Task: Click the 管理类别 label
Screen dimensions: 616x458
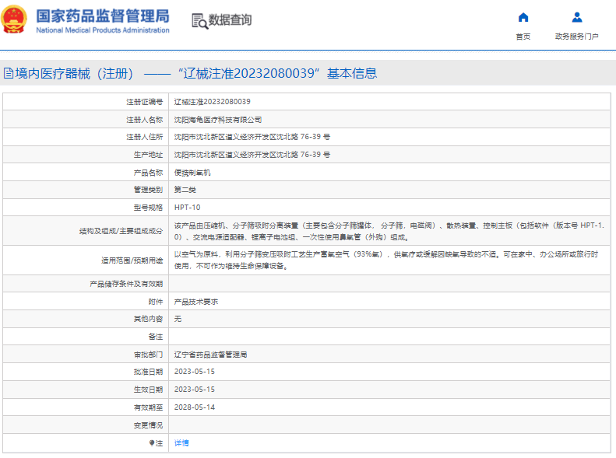Action: click(x=148, y=190)
